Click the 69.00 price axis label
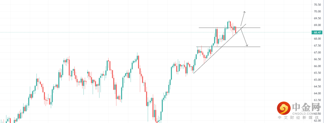Screen dimensions: 324x123 point(317,25)
